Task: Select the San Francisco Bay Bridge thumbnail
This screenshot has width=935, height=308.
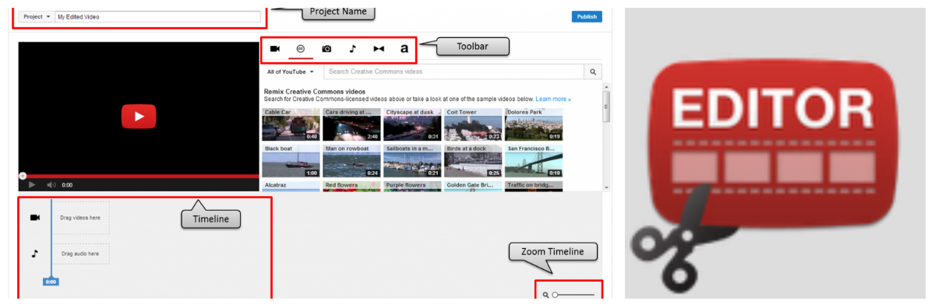Action: pyautogui.click(x=534, y=161)
